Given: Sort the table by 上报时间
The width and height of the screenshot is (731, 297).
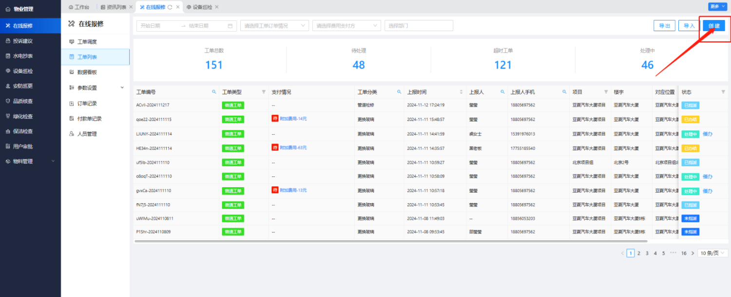Looking at the screenshot, I should click(462, 92).
